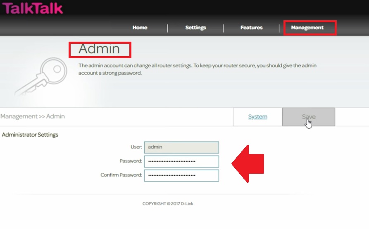Click the Management >> Admin breadcrumb
The image size is (369, 229).
tap(33, 117)
